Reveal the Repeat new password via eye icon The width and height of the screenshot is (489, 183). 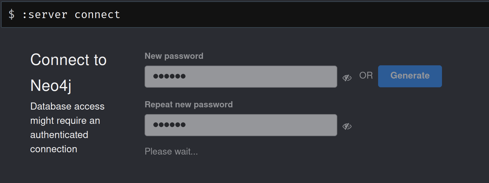347,126
